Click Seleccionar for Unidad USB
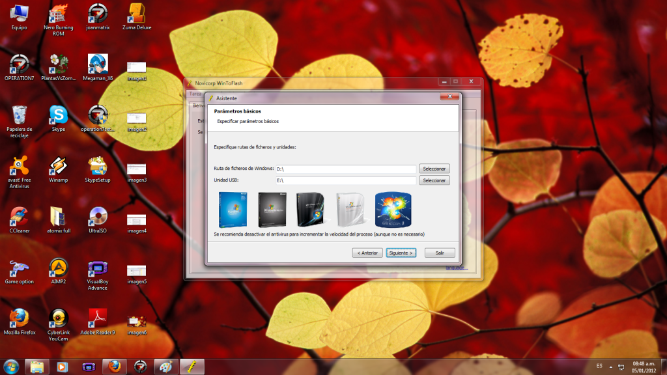The height and width of the screenshot is (375, 667). [434, 180]
